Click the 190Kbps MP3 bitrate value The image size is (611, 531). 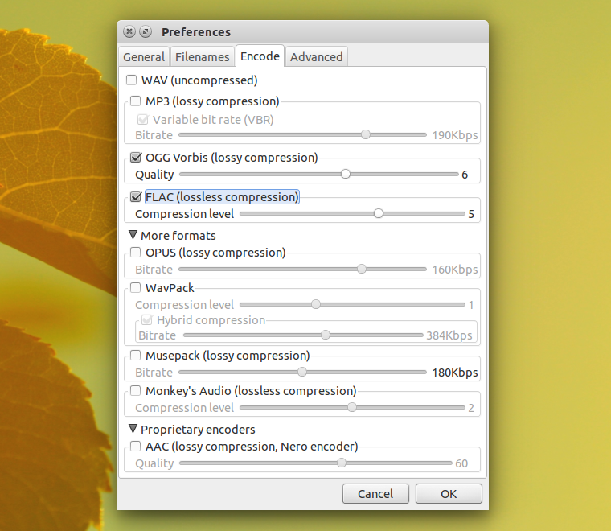pos(455,135)
